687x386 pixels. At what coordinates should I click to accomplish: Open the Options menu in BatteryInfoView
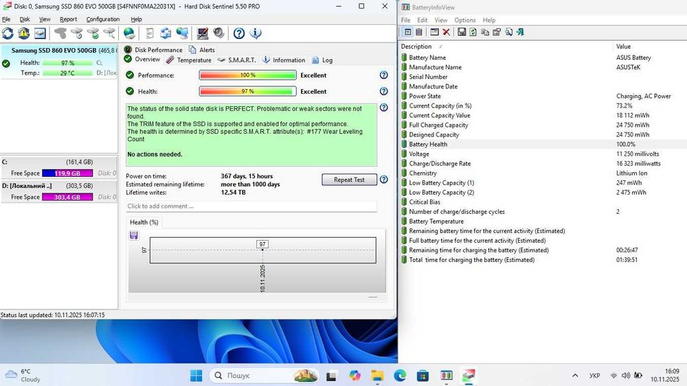[x=465, y=20]
